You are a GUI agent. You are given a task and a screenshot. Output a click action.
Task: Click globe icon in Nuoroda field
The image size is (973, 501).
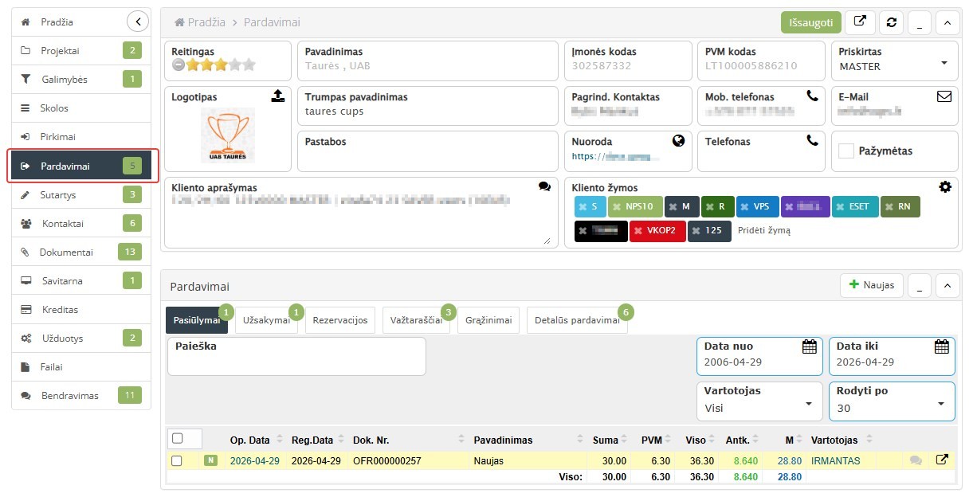click(678, 140)
